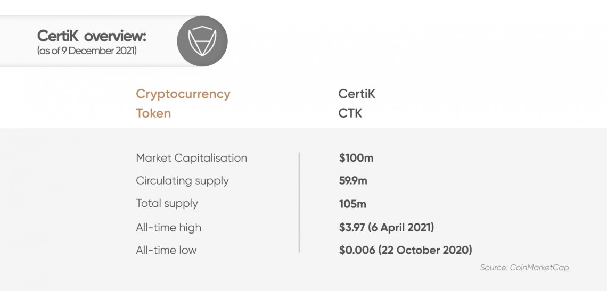The width and height of the screenshot is (607, 291).
Task: Click the CertiK overview title banner
Action: pos(114,41)
